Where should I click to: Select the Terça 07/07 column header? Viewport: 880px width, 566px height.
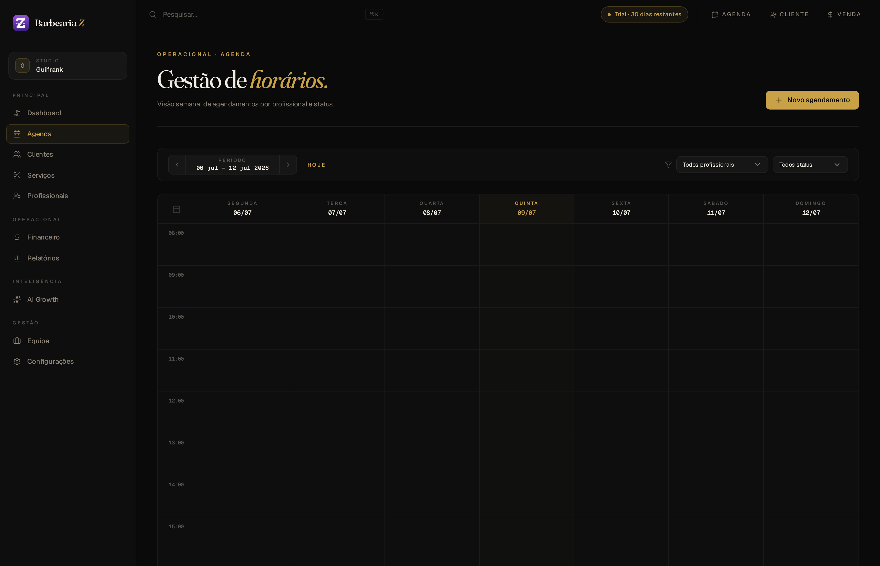337,208
